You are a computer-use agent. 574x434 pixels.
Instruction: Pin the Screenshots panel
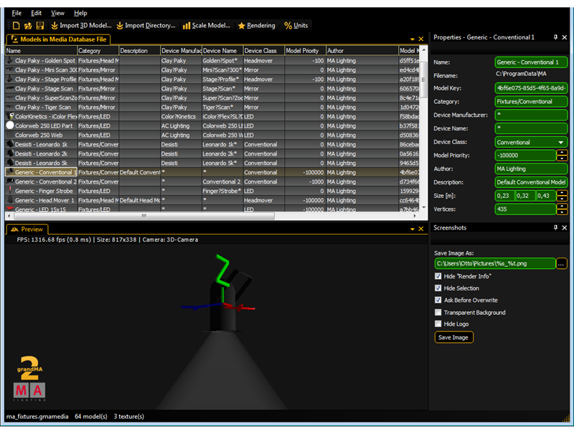tap(555, 227)
